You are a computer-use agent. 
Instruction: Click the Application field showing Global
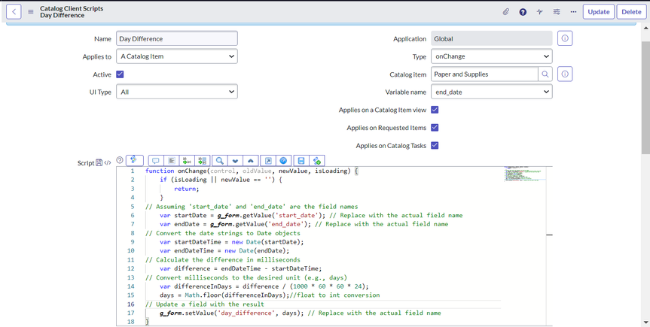pos(492,38)
